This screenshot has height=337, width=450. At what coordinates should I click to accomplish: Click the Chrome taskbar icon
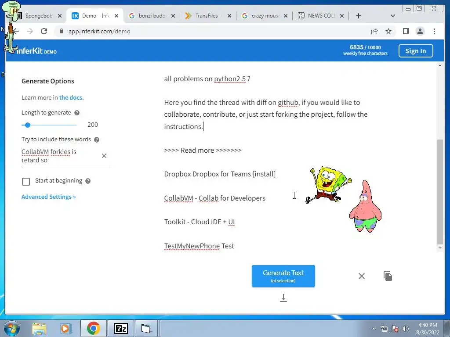pos(93,328)
